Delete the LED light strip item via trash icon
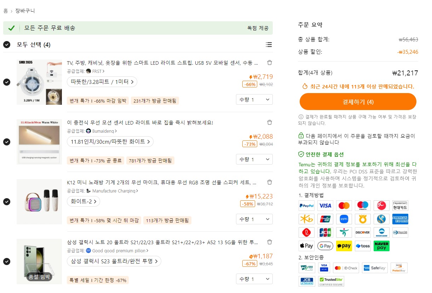The width and height of the screenshot is (432, 293). click(x=270, y=63)
